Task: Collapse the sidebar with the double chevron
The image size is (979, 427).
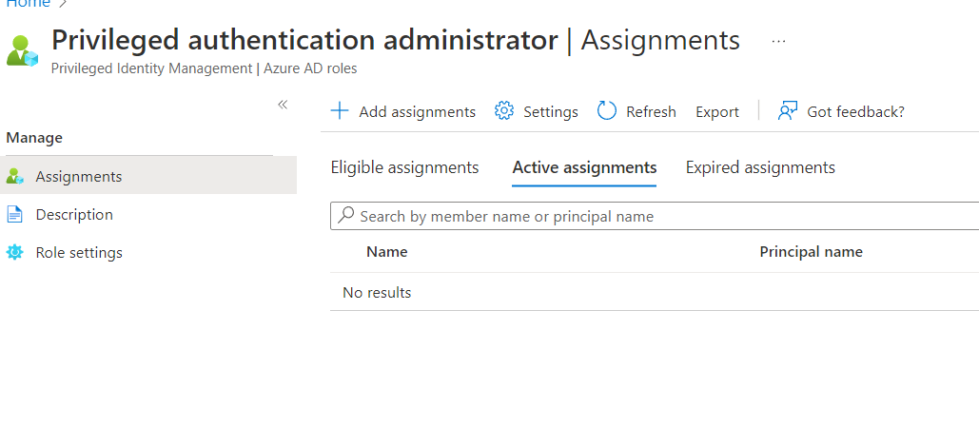Action: tap(283, 105)
